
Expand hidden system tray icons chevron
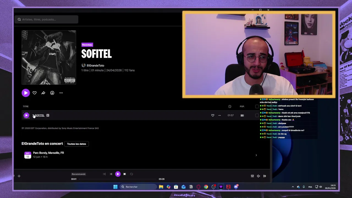coord(293,187)
